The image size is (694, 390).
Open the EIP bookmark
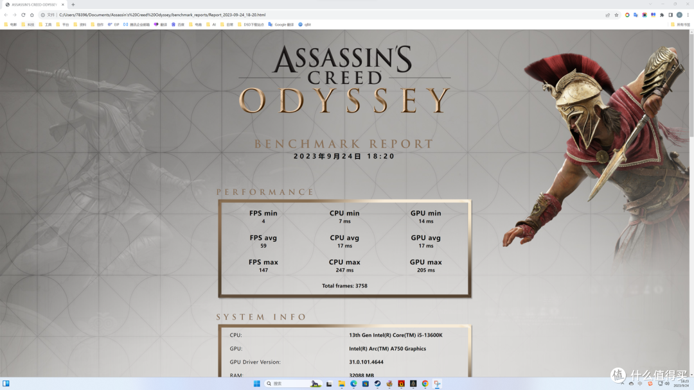coord(114,24)
